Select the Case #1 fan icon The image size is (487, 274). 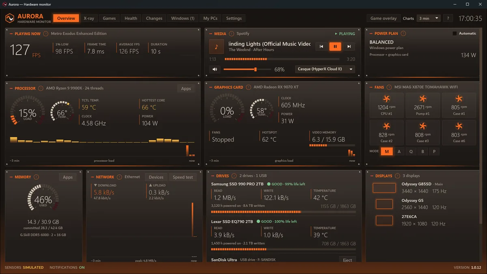click(459, 98)
